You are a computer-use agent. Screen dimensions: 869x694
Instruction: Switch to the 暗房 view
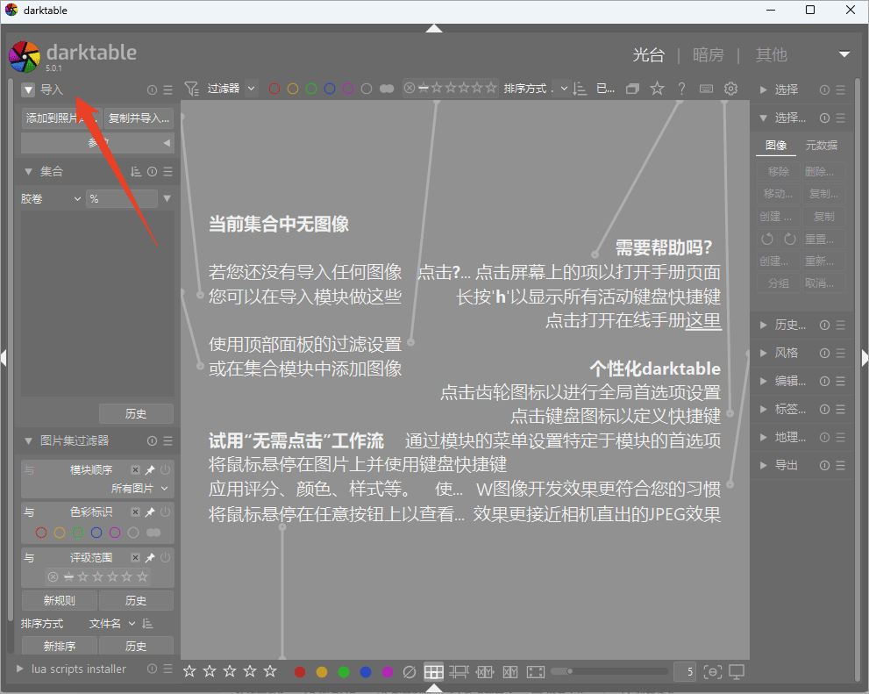click(x=709, y=55)
